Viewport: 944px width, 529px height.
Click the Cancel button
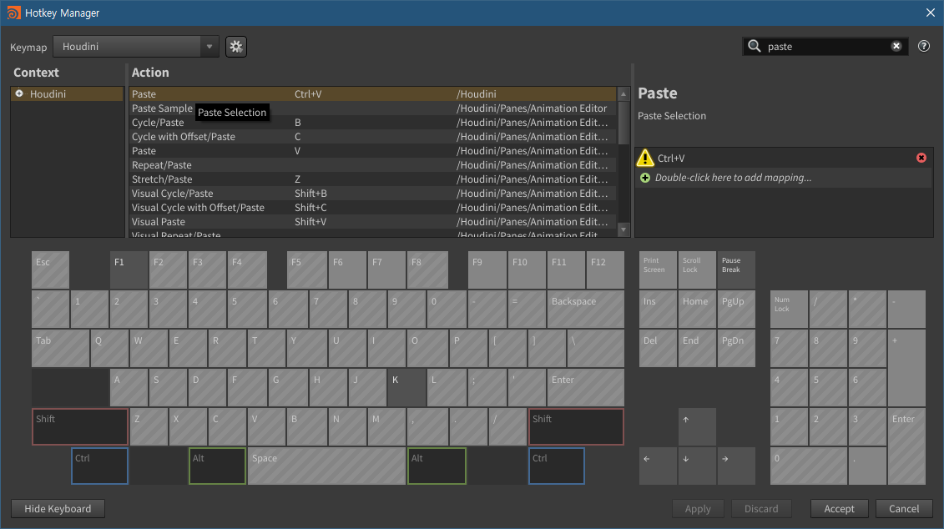[x=904, y=508]
